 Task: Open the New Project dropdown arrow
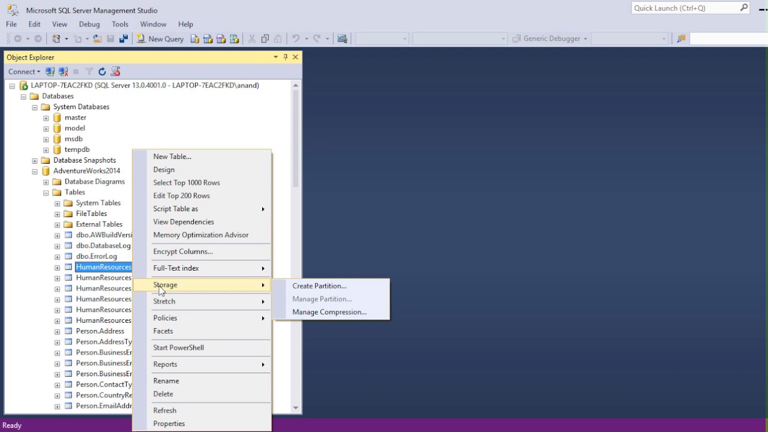tap(65, 38)
